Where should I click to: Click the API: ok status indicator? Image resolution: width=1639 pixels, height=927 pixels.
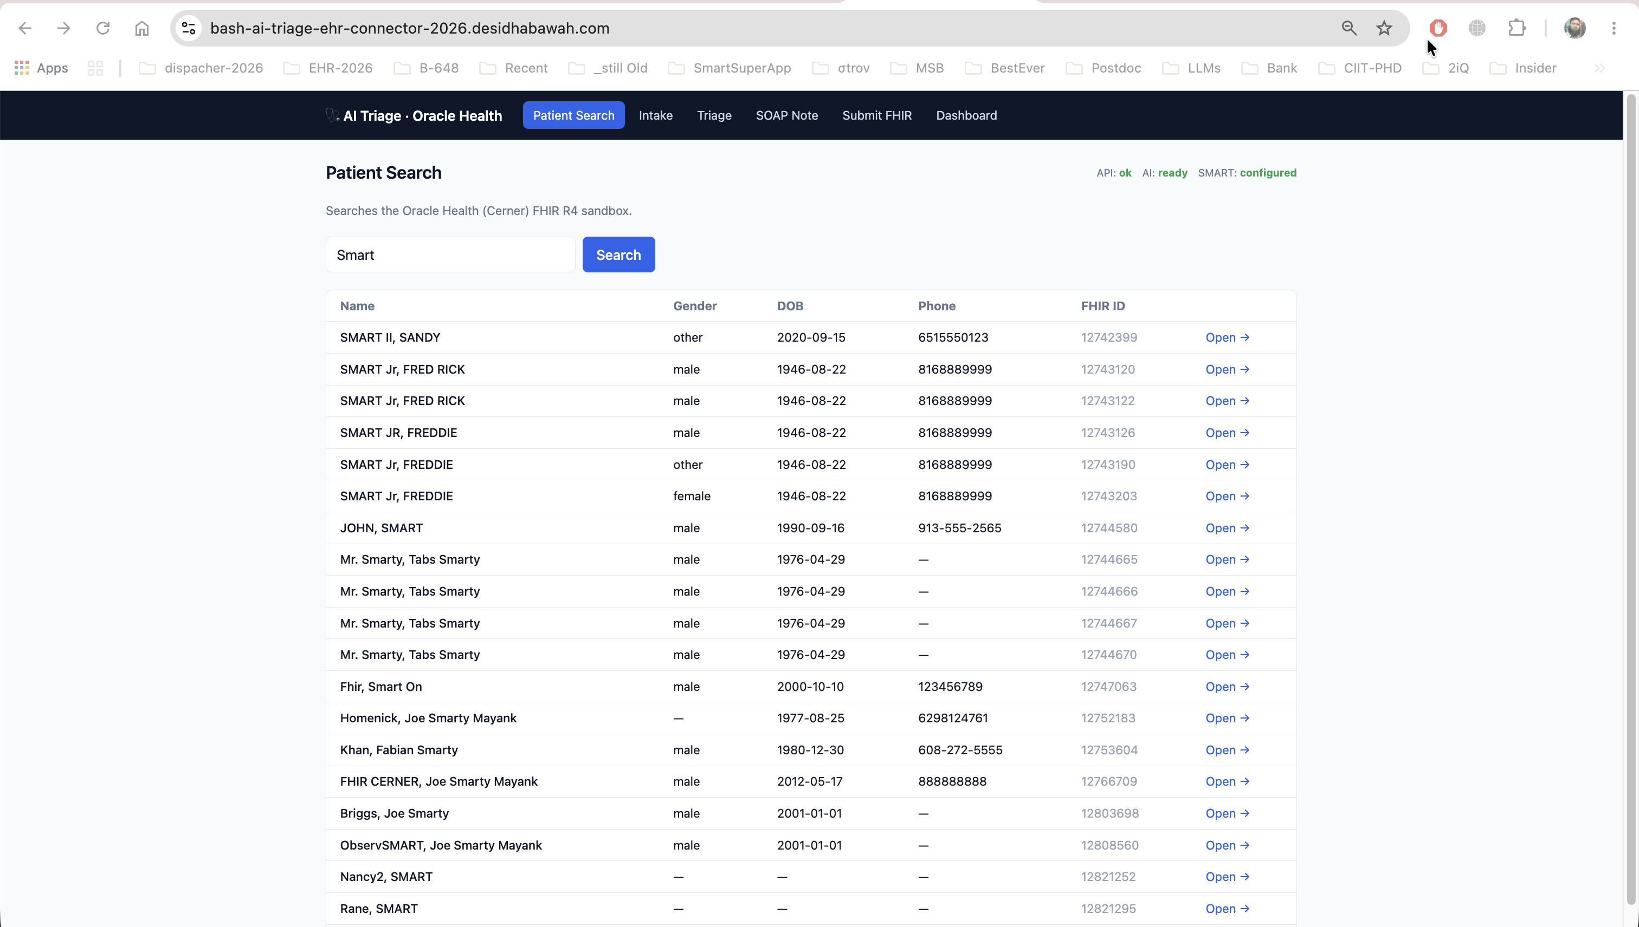tap(1114, 173)
